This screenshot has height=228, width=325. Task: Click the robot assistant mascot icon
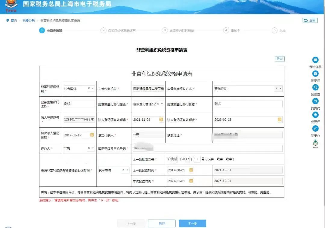(x=315, y=144)
